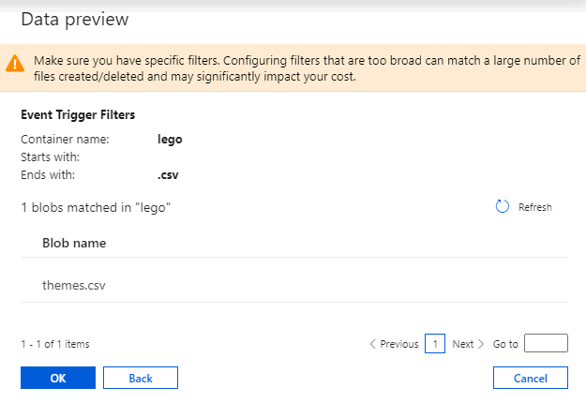
Task: Click the Previous page chevron arrow
Action: click(x=372, y=344)
